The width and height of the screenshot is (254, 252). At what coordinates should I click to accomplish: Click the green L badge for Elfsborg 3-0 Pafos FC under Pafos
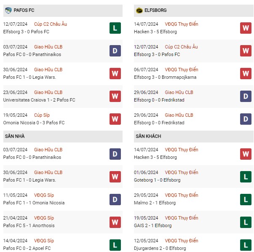coord(115,28)
